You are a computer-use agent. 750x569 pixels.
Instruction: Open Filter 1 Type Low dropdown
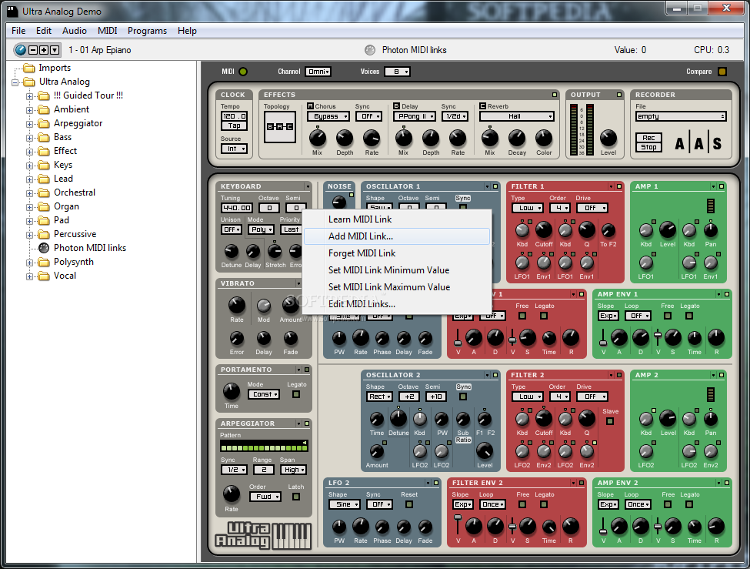click(527, 208)
